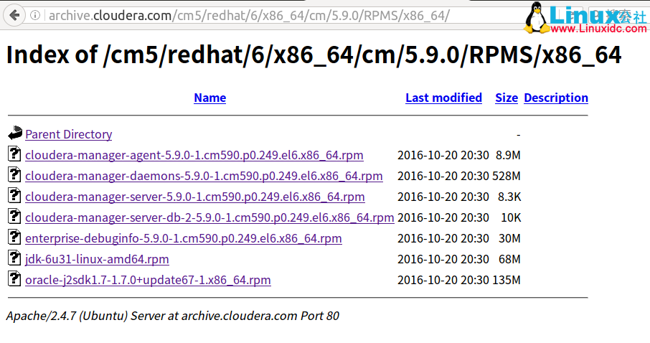The image size is (650, 343).
Task: Open the site information icon in address bar
Action: coord(35,15)
